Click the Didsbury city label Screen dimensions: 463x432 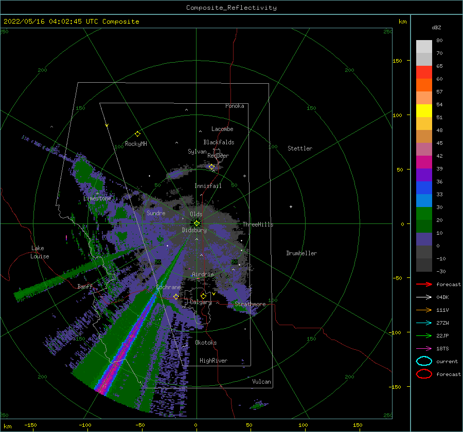194,230
